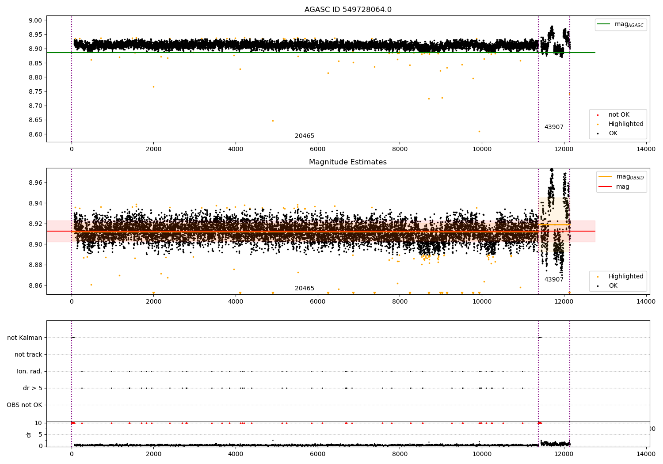The height and width of the screenshot is (464, 663).
Task: Click '14000' x-tick under the top plot
Action: tap(646, 149)
